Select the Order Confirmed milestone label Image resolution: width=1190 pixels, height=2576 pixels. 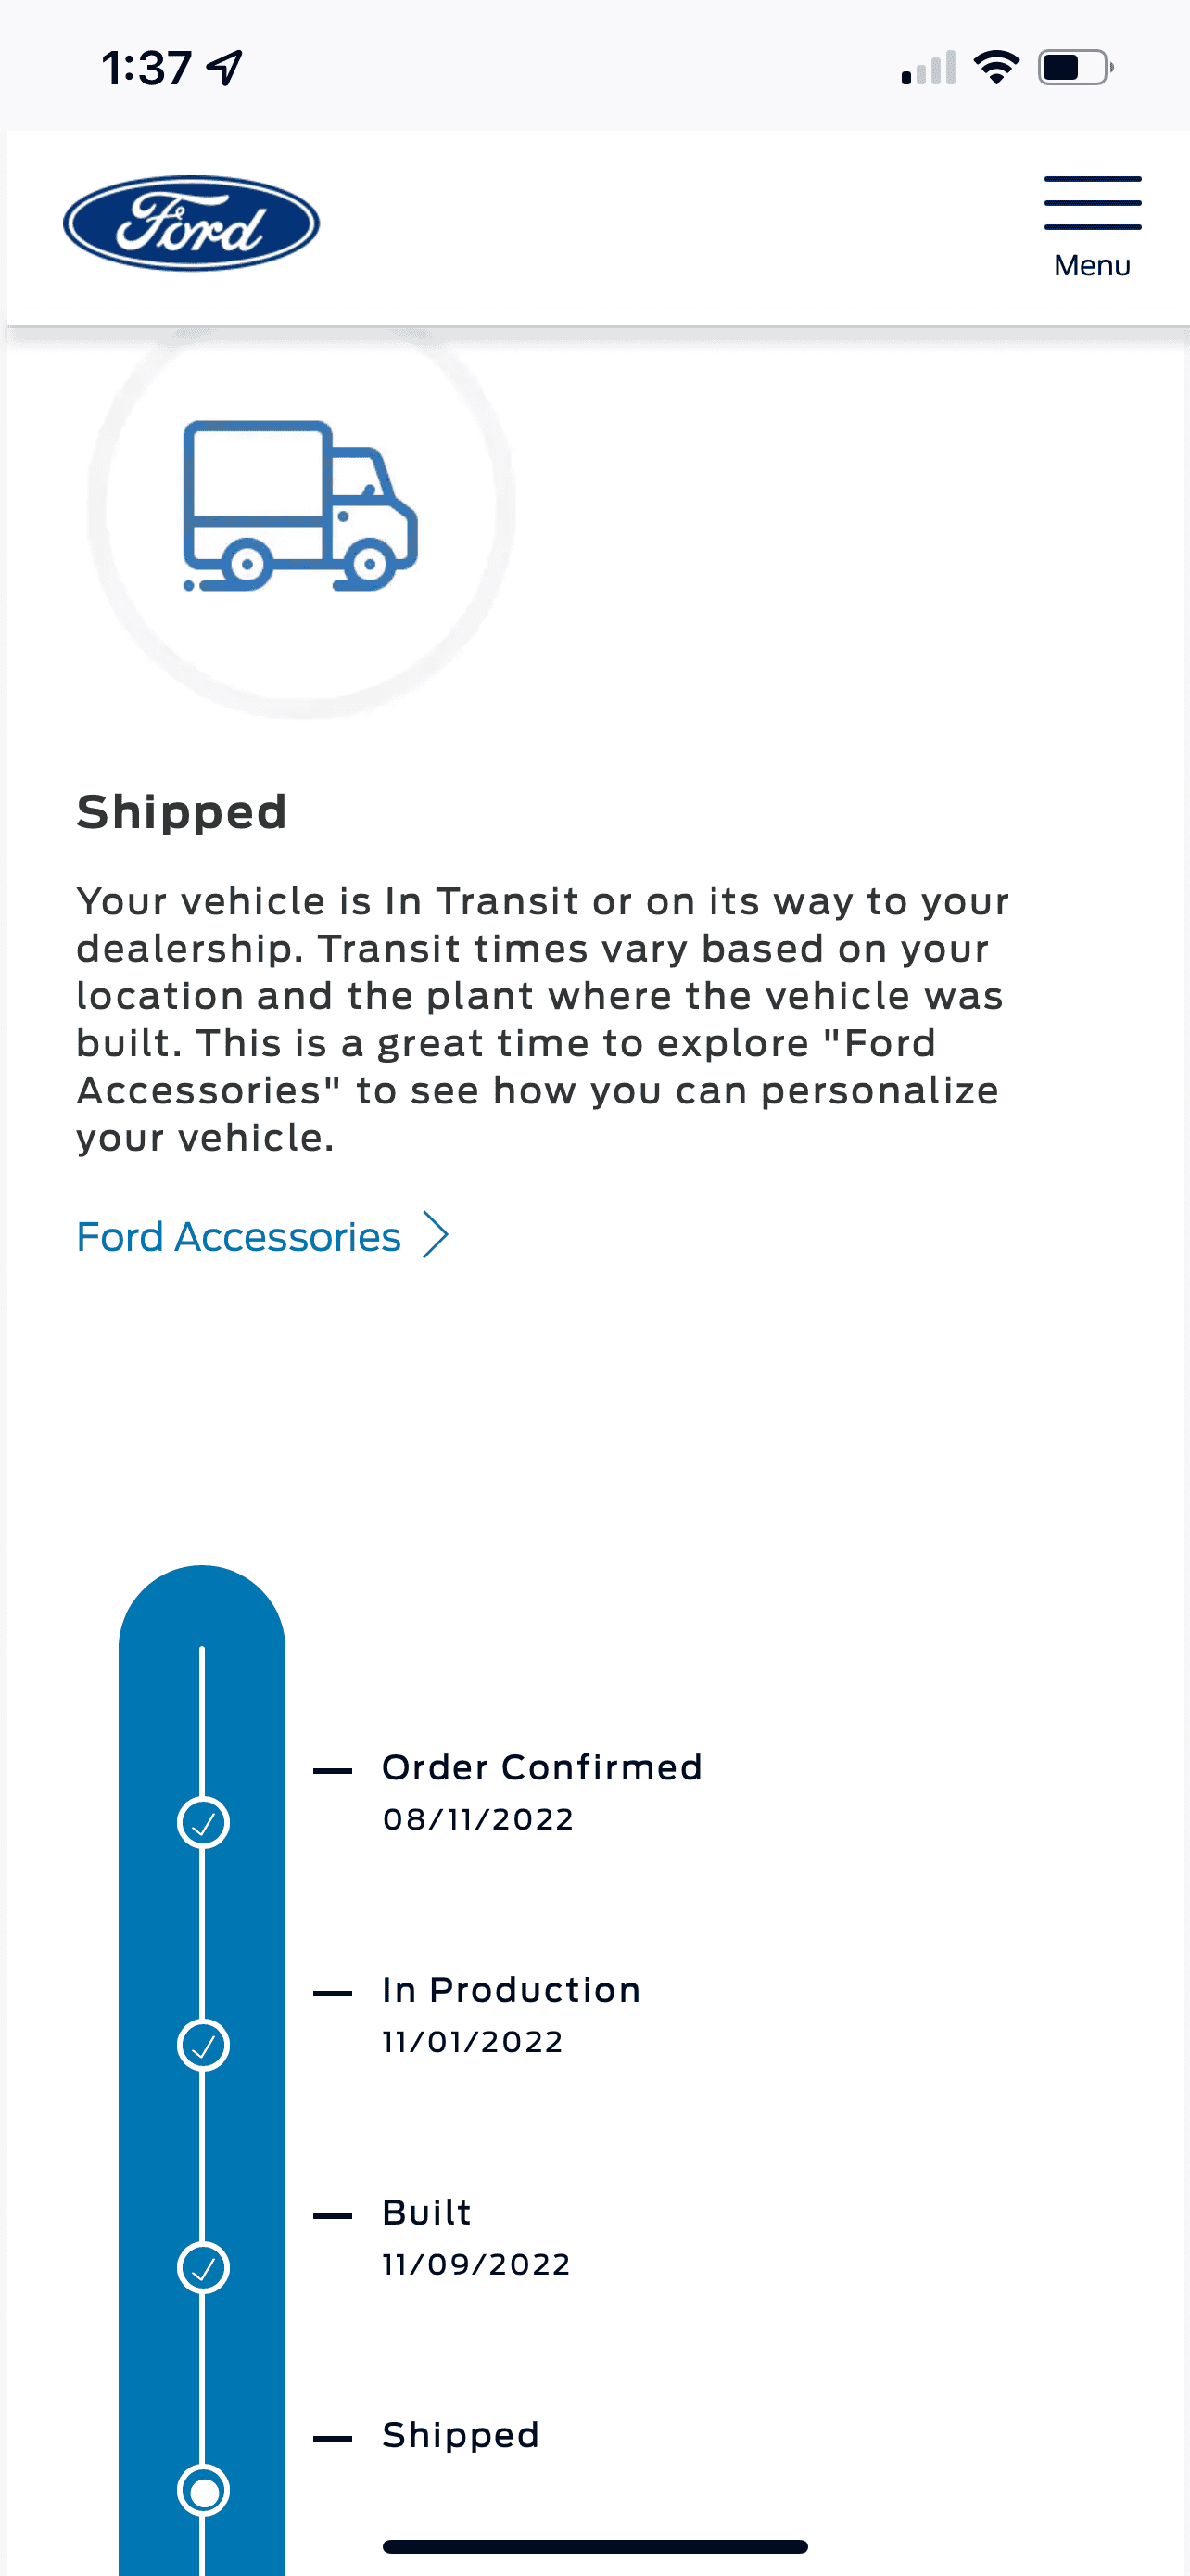(541, 1767)
